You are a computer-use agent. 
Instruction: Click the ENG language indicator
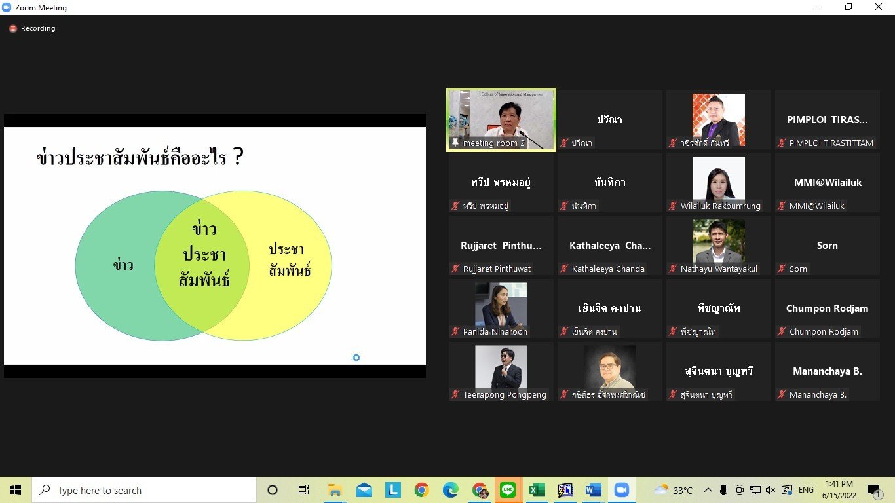(806, 490)
